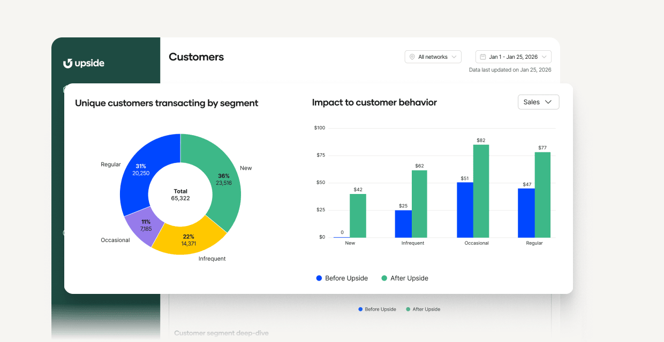Open the All networks dropdown
The image size is (664, 342).
433,57
